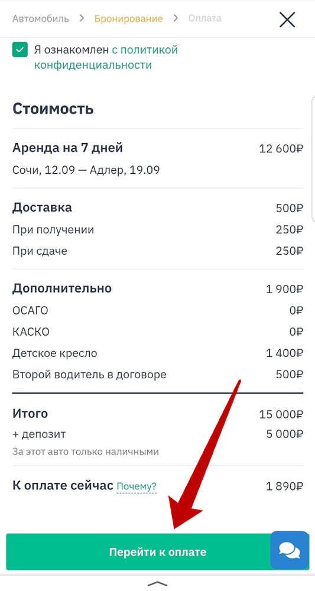The image size is (315, 591).
Task: Click the 1 890₽ amount due now
Action: click(284, 486)
